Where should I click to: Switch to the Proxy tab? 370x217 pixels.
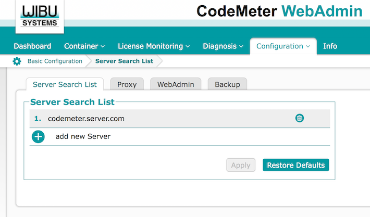127,84
